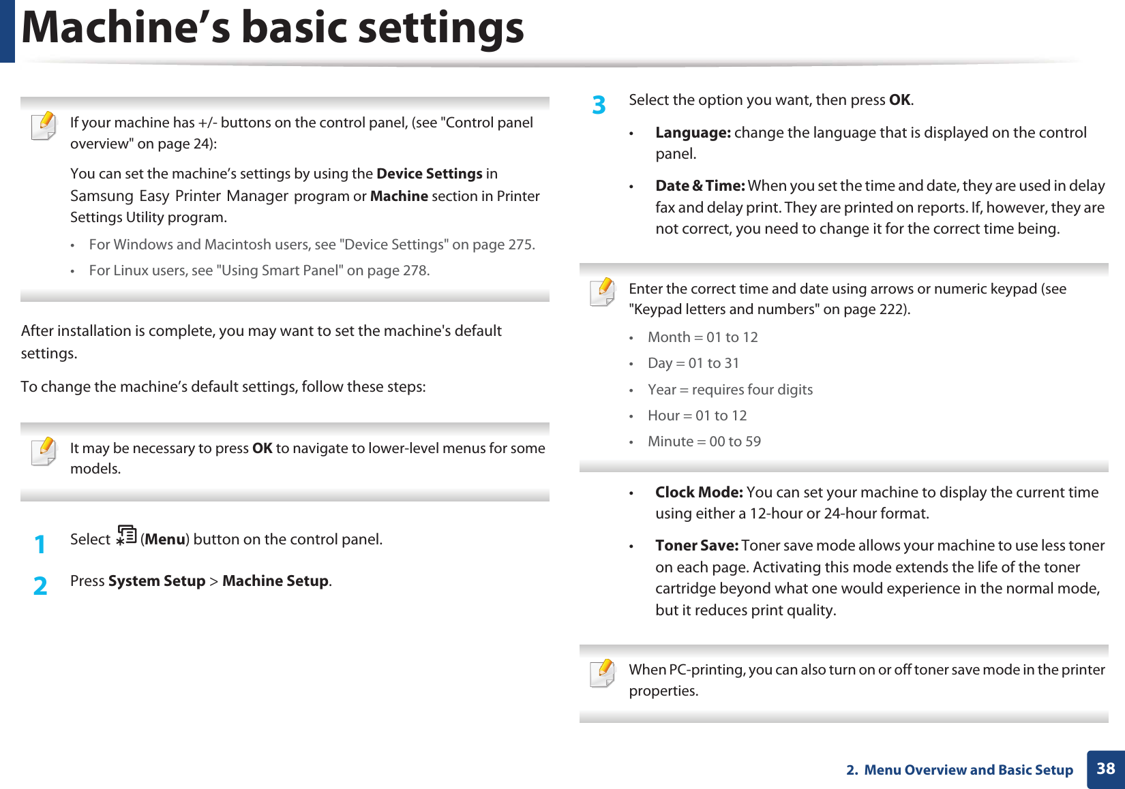
Task: Click the 'Machine's basic settings' page heading
Action: click(273, 29)
